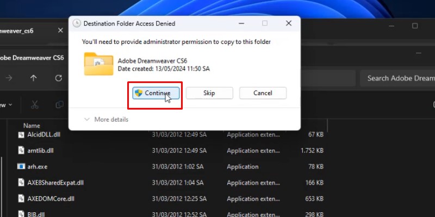Click the Up arrow navigation button
Image resolution: width=435 pixels, height=217 pixels.
point(34,78)
